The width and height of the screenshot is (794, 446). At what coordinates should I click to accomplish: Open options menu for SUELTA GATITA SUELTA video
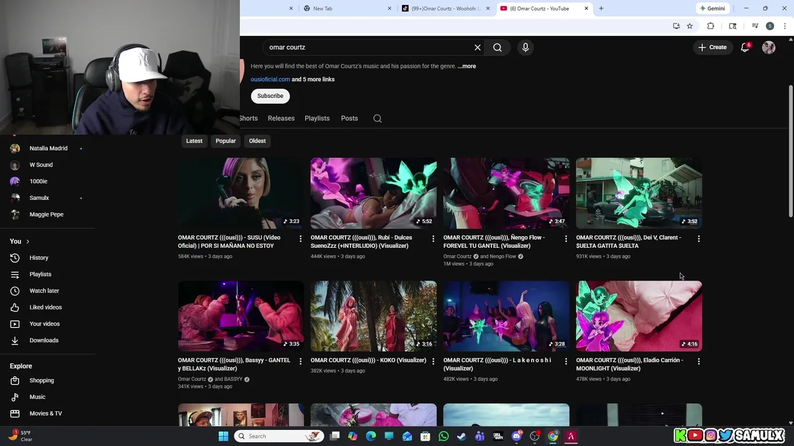coord(698,238)
